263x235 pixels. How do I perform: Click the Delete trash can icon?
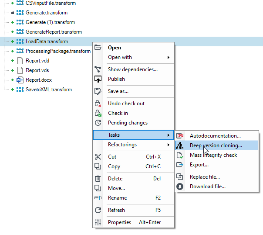98,179
